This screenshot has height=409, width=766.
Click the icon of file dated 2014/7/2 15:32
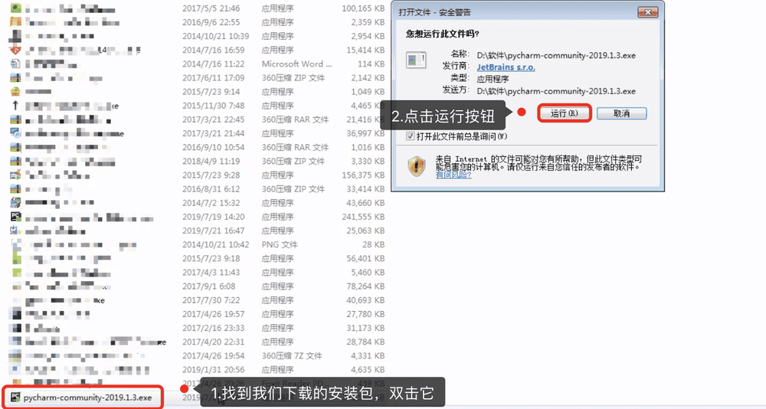pyautogui.click(x=15, y=202)
